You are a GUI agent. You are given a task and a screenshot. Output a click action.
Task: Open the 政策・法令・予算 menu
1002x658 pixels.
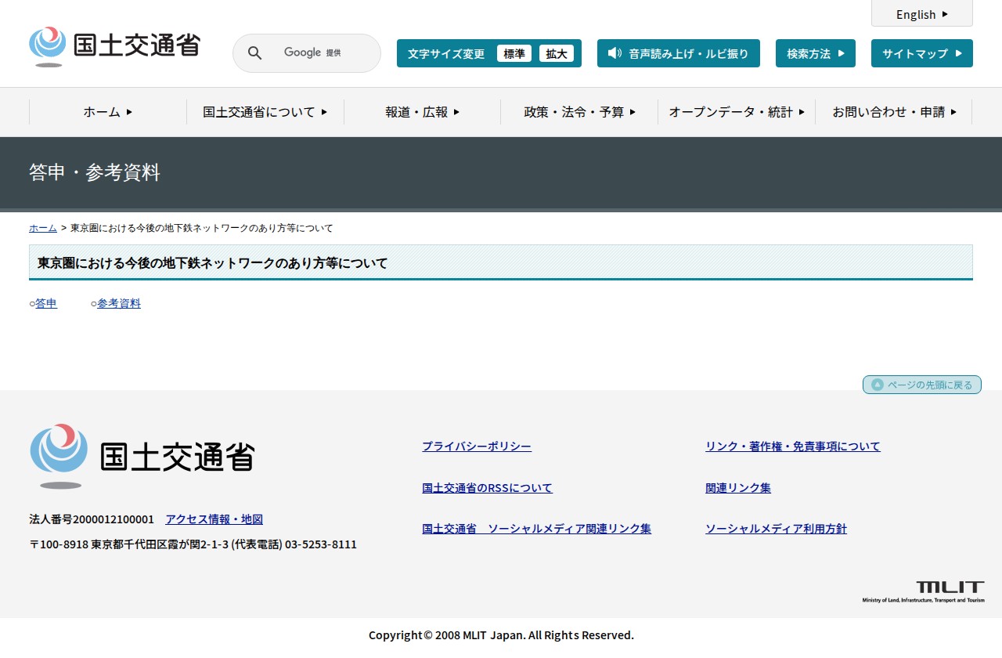coord(579,112)
